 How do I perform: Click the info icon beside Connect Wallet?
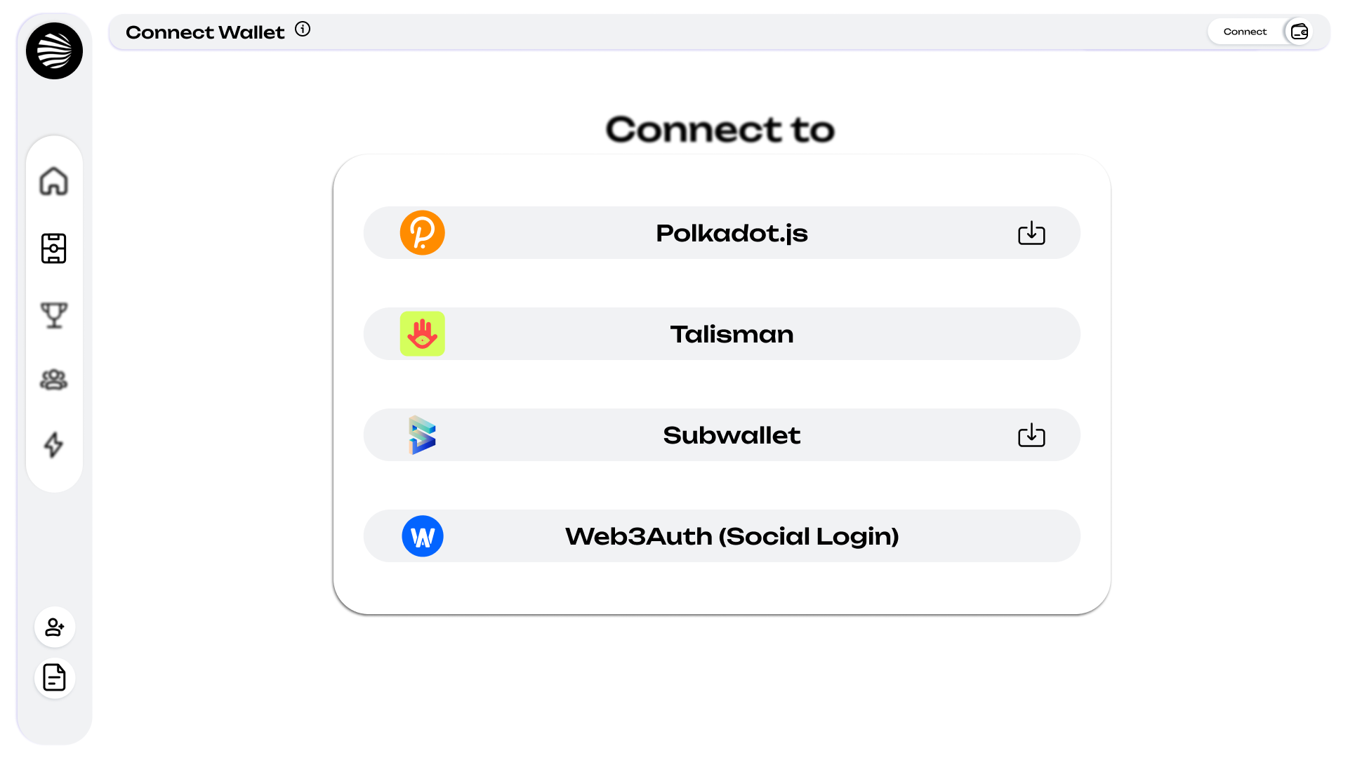click(303, 29)
